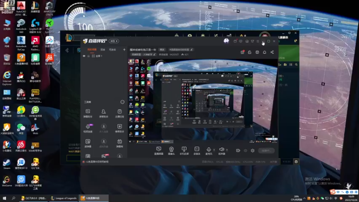The image size is (359, 202).
Task: Select the 摄像头 camera source button
Action: pyautogui.click(x=171, y=151)
